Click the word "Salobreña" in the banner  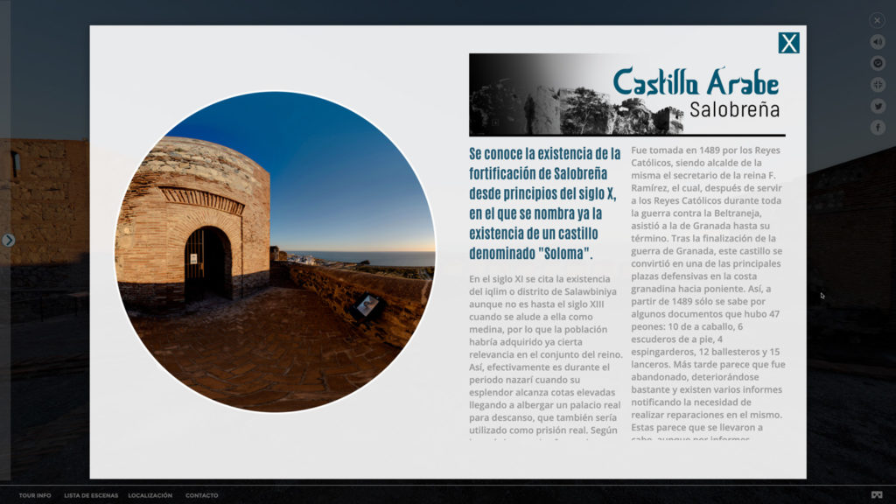(734, 109)
